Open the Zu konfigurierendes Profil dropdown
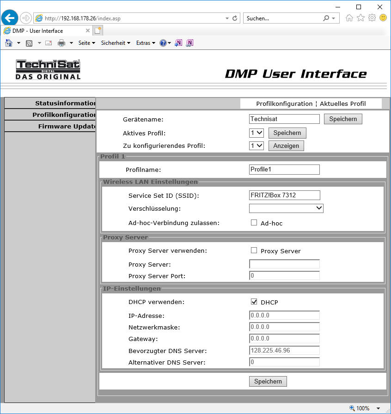The height and width of the screenshot is (414, 391). click(x=256, y=146)
